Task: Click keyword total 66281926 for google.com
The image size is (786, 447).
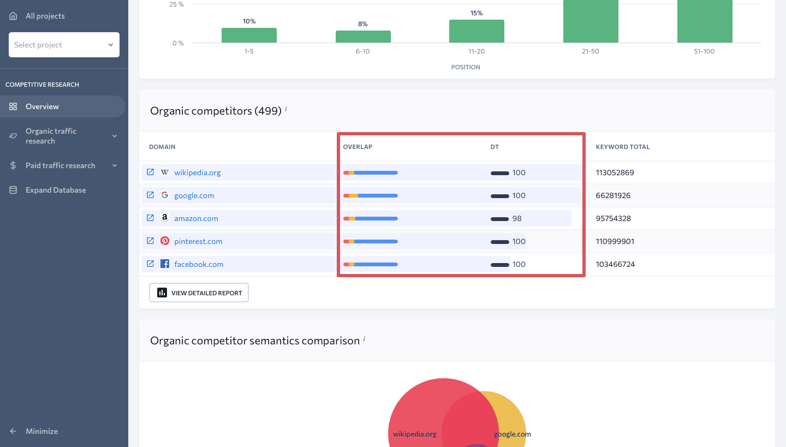Action: pyautogui.click(x=612, y=195)
